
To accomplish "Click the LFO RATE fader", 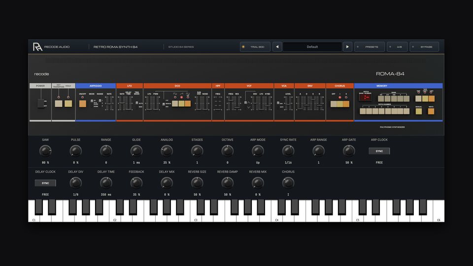I will point(122,103).
